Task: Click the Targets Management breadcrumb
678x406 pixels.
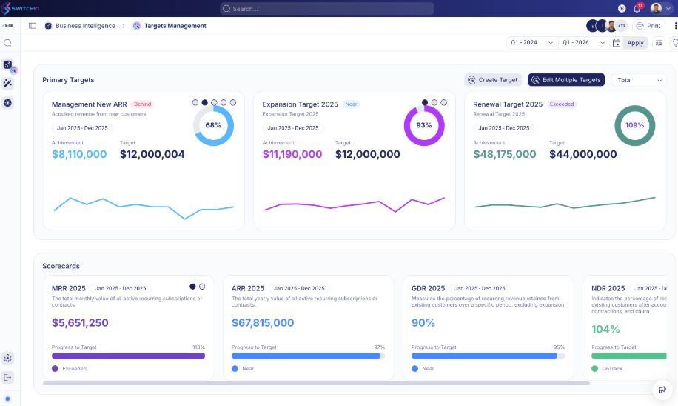Action: coord(175,26)
